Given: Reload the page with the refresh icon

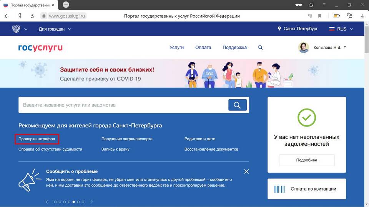Looking at the screenshot, I should click(32, 16).
